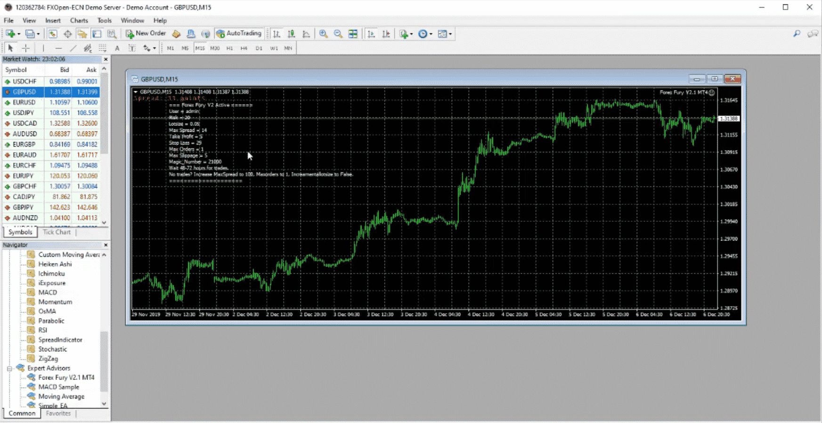Switch chart to Line Chart style
The image size is (822, 423).
[x=306, y=34]
